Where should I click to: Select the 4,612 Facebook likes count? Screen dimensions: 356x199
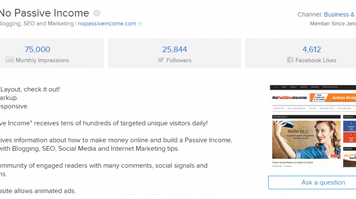point(311,49)
